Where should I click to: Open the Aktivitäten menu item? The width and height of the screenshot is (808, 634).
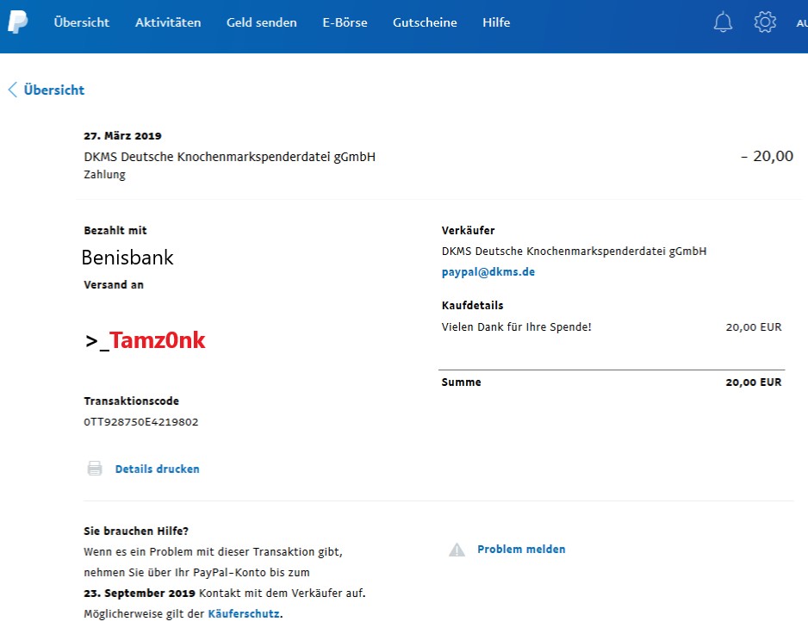168,22
